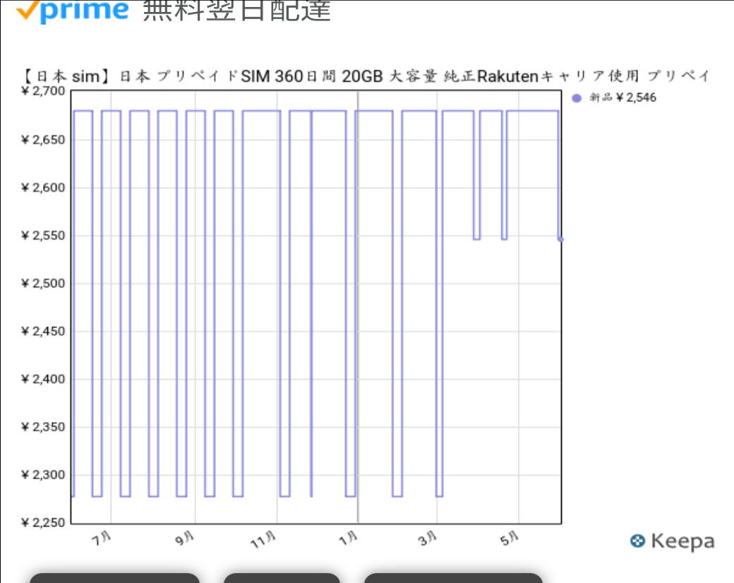Viewport: 734px width, 583px height.
Task: Click the ¥2,550 price axis label
Action: coord(43,235)
